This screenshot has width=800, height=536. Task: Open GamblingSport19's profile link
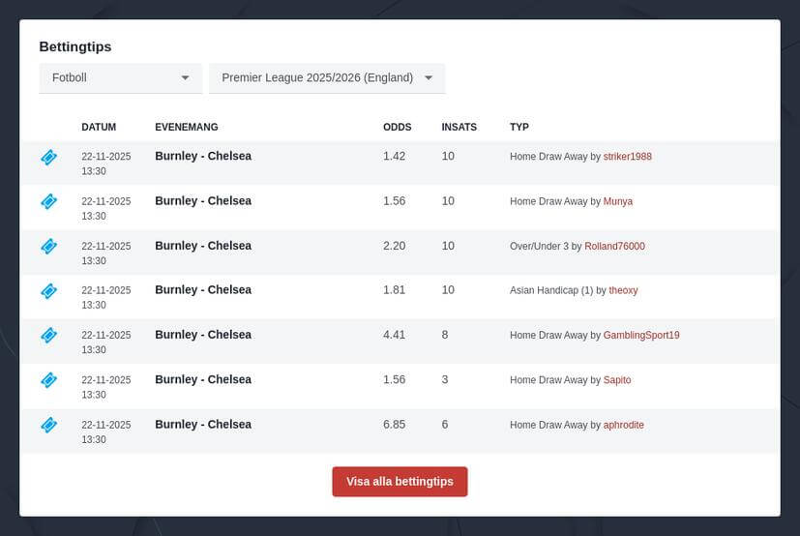[641, 336]
